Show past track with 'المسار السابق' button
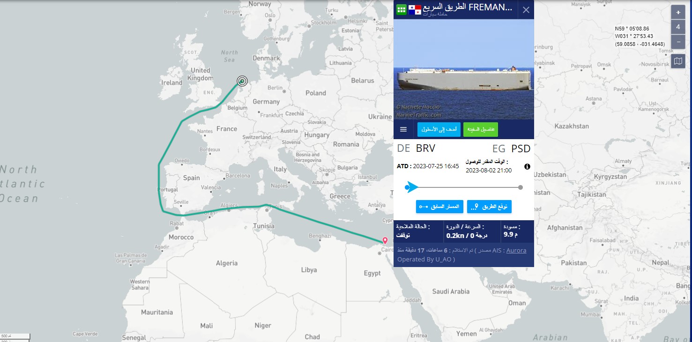Viewport: 692px width, 342px height. tap(439, 207)
